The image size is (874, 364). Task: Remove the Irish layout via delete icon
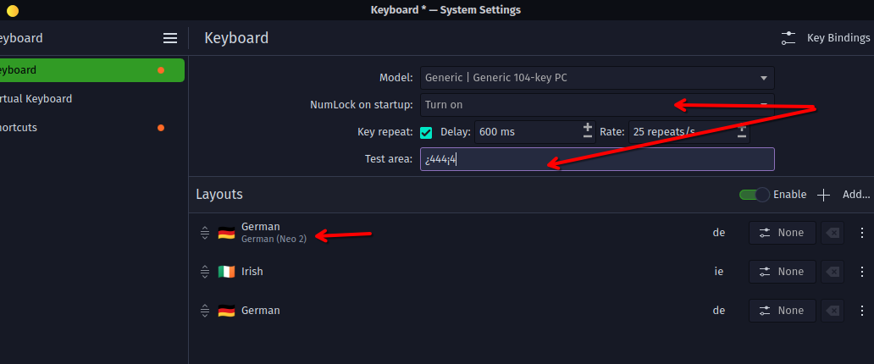[x=833, y=272]
